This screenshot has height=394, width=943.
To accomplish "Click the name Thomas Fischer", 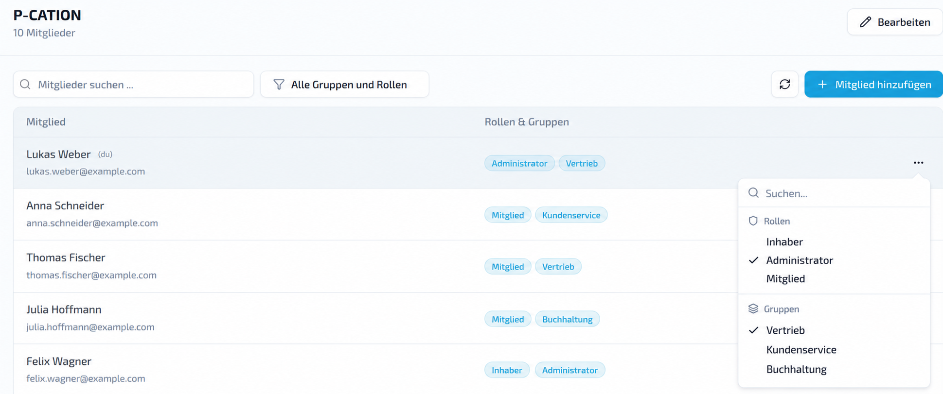I will coord(66,257).
